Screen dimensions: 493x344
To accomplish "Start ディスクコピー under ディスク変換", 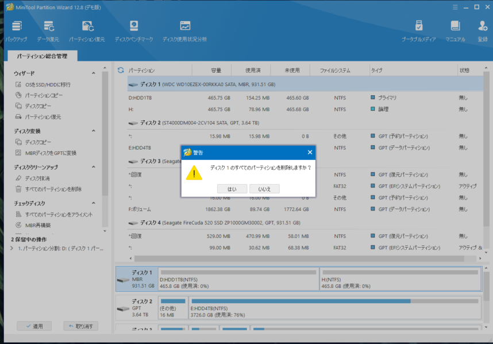I will click(33, 142).
